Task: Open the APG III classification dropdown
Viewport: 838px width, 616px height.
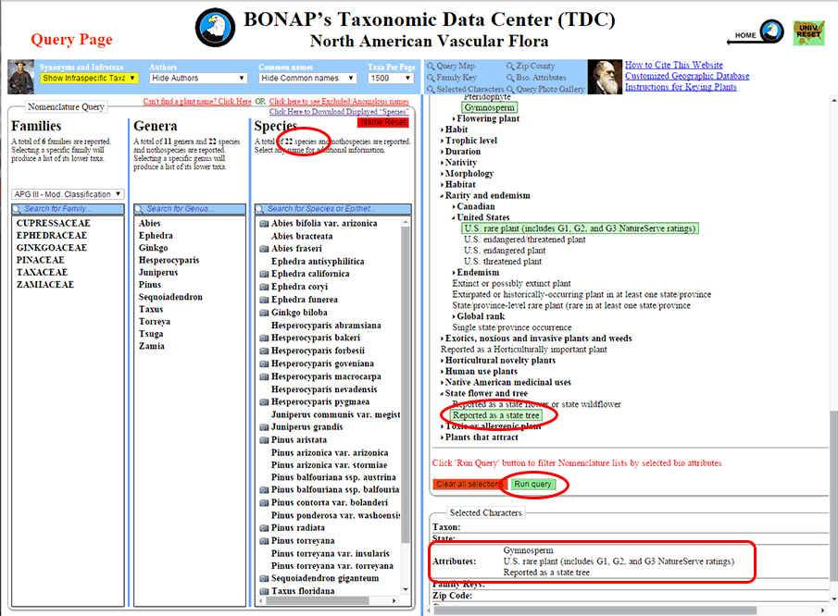Action: [68, 194]
